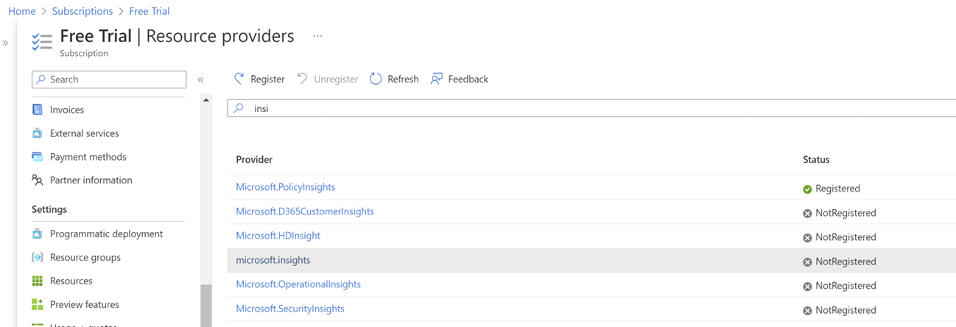Image resolution: width=956 pixels, height=327 pixels.
Task: Open Microsoft.OperationalInsights provider link
Action: click(298, 284)
